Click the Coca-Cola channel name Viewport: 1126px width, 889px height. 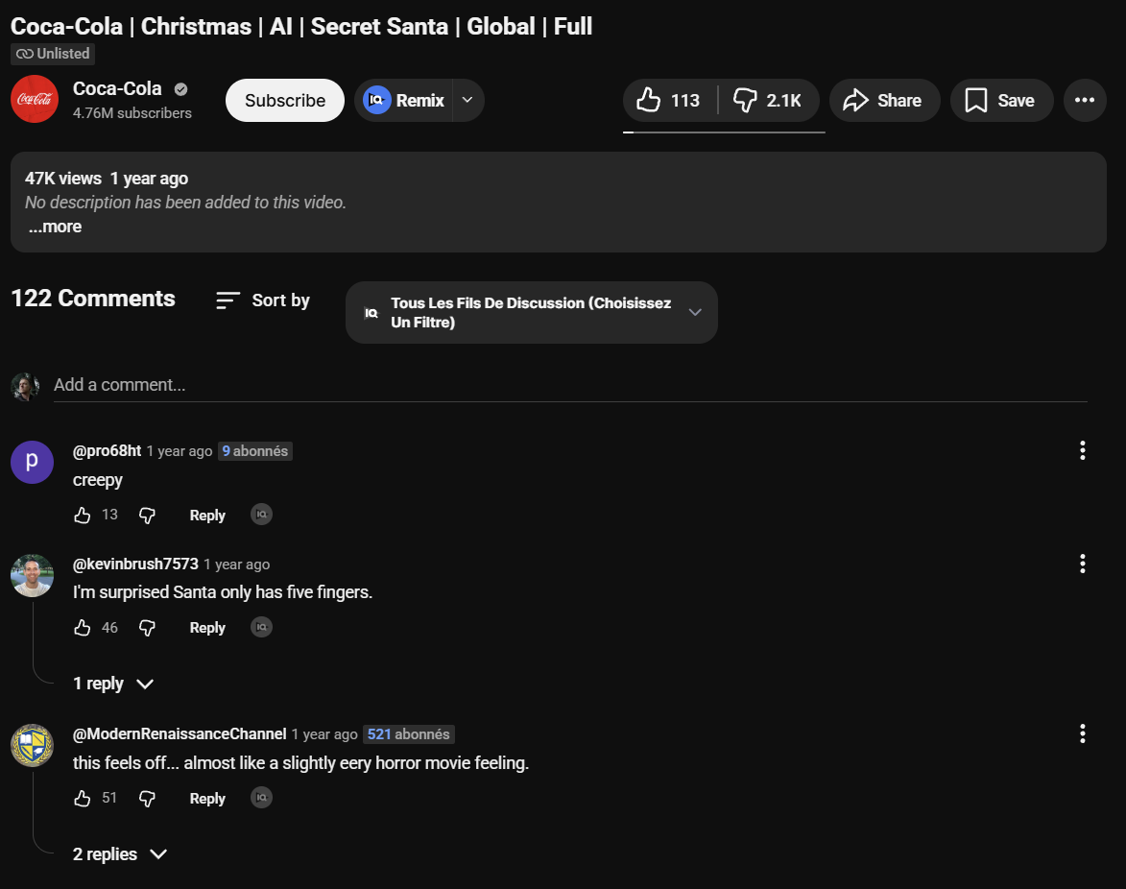(x=117, y=89)
